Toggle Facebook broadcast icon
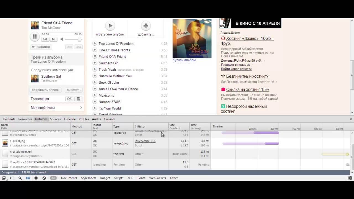Screen dimensions: 354x199 [x=78, y=99]
